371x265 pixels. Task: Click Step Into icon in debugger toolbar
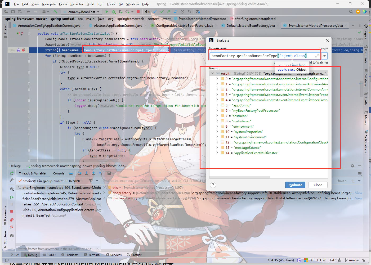pos(87,173)
